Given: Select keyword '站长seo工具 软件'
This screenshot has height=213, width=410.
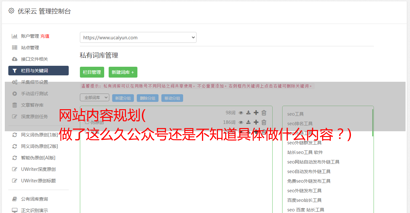Looking at the screenshot, I should tap(305, 152).
